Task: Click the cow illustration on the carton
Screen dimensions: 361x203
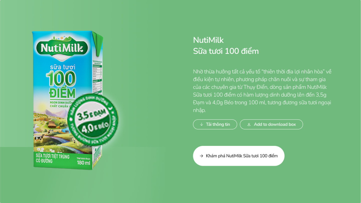Action: point(39,139)
